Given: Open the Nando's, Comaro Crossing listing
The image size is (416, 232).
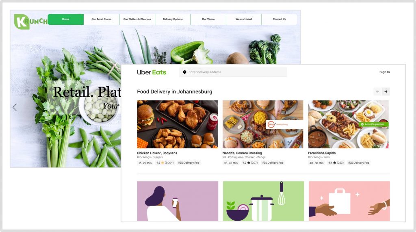Looking at the screenshot, I should click(242, 153).
